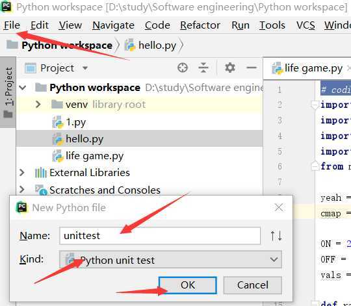The width and height of the screenshot is (351, 306).
Task: Click the PyCharm icon in dialog title
Action: 21,207
